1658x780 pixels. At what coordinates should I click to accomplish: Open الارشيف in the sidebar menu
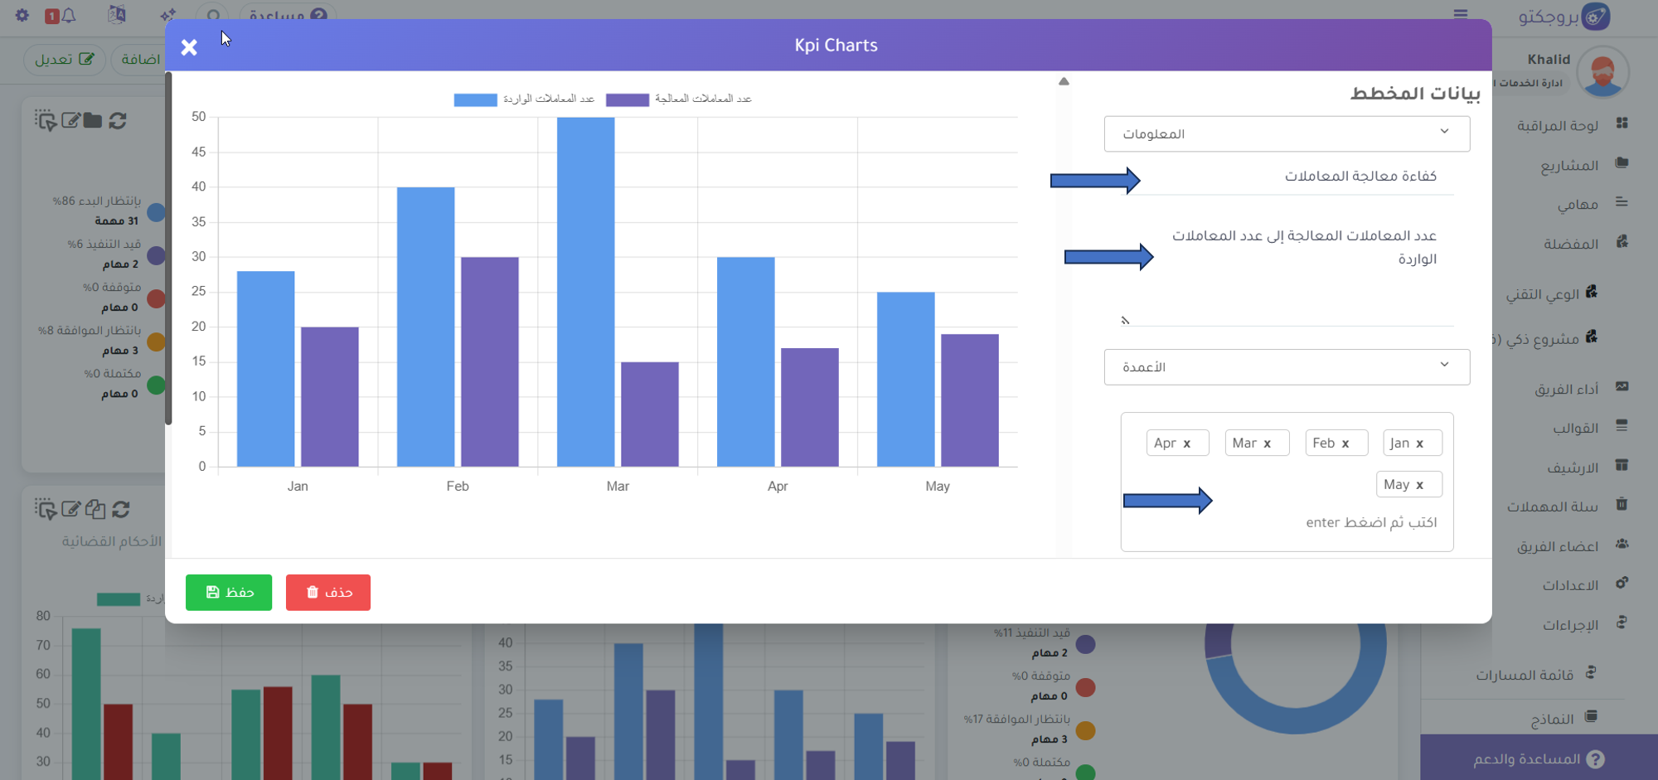[x=1572, y=468]
